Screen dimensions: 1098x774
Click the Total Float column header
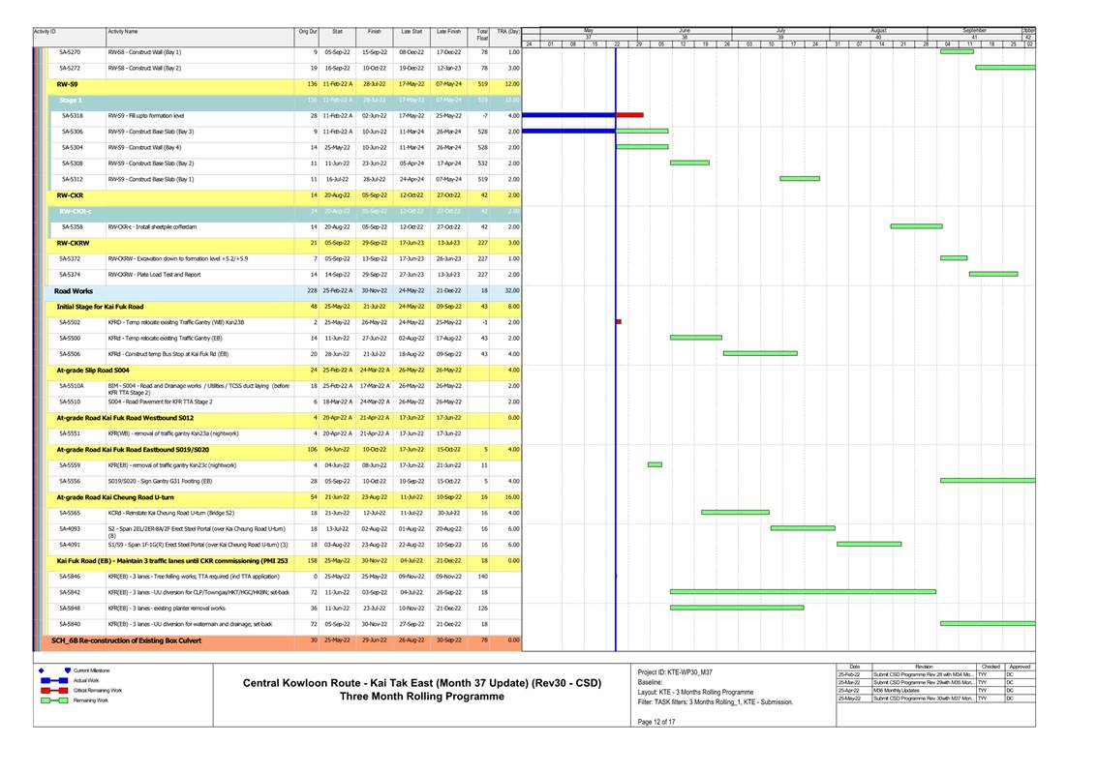(482, 35)
